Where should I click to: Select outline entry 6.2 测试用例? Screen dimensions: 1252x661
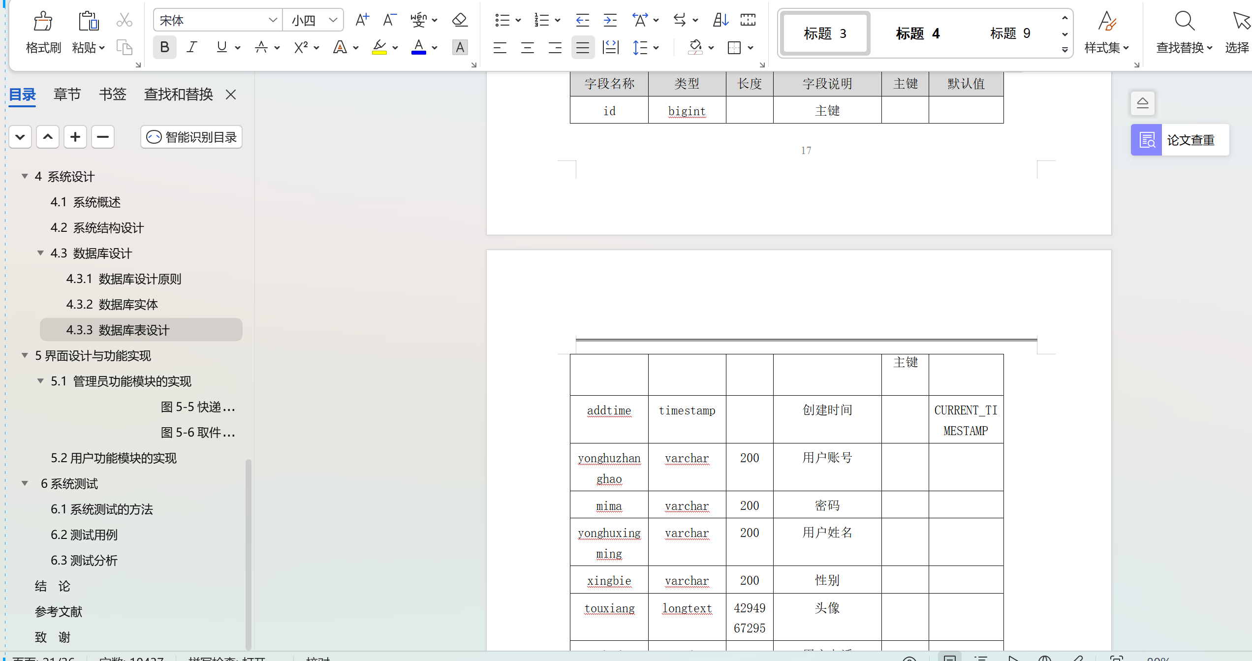(84, 535)
